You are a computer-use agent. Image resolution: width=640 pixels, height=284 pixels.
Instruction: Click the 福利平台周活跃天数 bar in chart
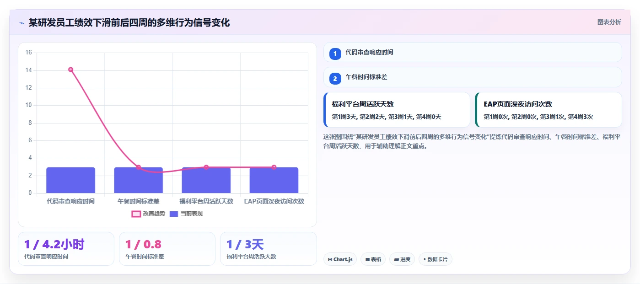tap(206, 180)
